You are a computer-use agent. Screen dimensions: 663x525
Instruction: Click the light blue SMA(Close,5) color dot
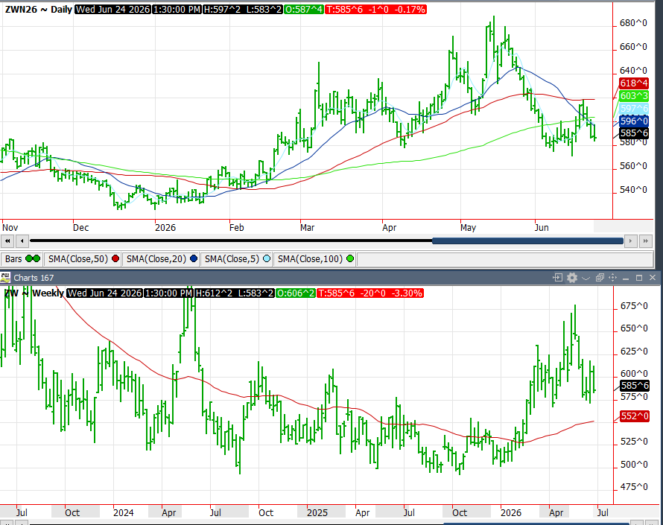point(267,258)
